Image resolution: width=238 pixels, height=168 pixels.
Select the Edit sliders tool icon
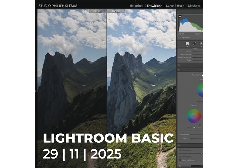pos(188,44)
